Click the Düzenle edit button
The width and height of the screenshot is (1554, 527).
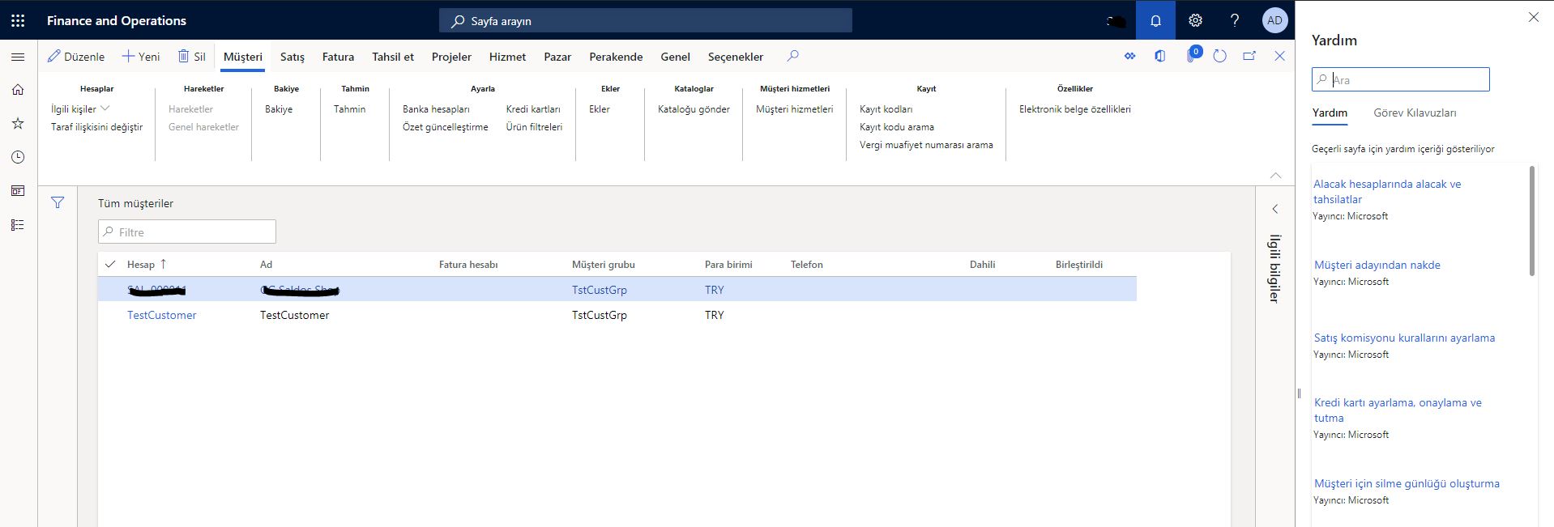(x=76, y=57)
